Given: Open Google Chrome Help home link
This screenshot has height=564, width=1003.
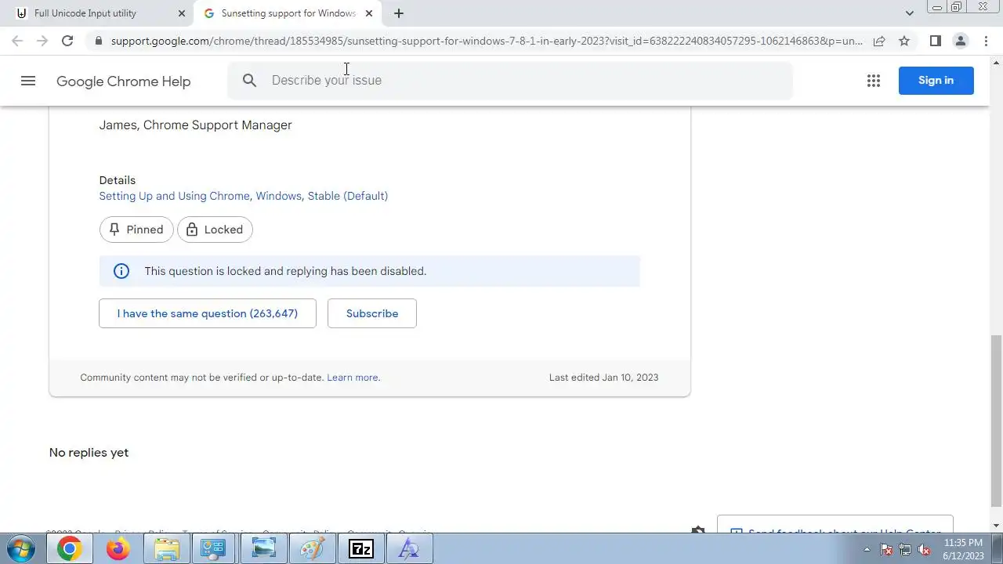Looking at the screenshot, I should click(x=123, y=81).
